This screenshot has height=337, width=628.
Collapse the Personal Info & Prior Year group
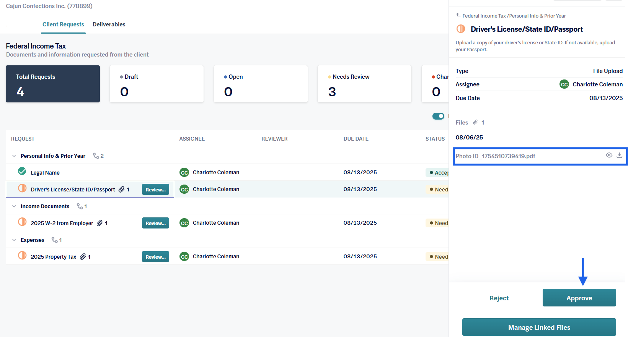[14, 156]
